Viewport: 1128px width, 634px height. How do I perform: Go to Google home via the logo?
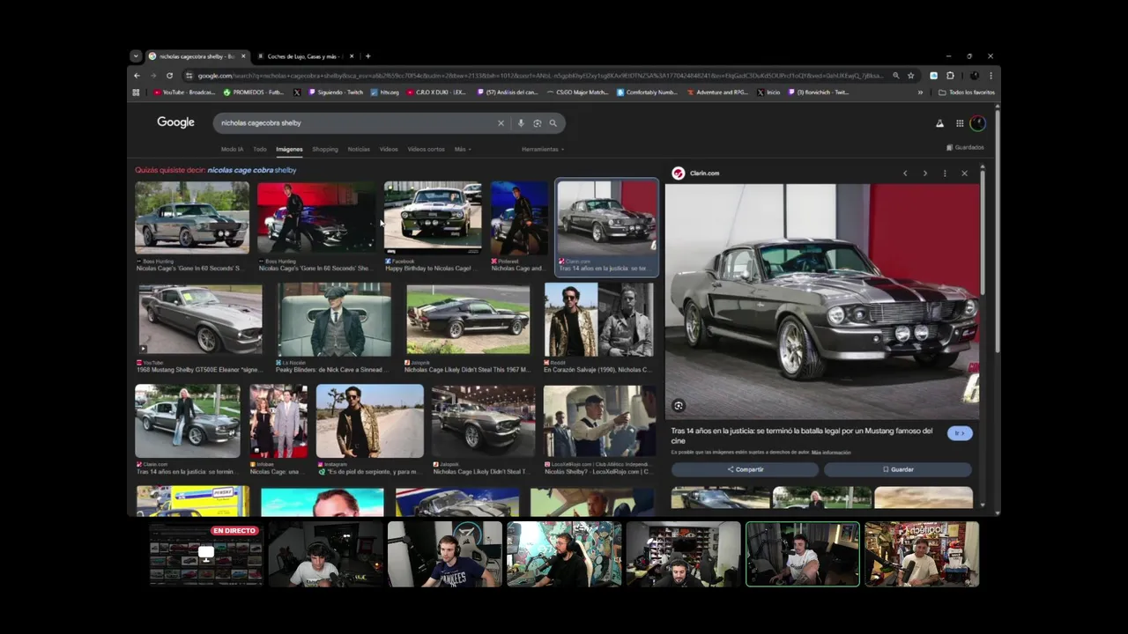175,122
